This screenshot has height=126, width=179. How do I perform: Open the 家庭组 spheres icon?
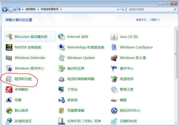[61, 100]
